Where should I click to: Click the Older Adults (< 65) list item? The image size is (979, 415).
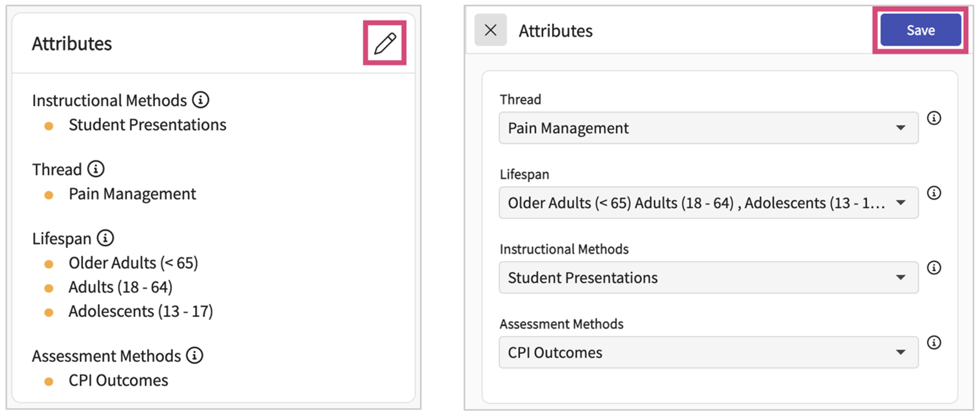click(133, 263)
